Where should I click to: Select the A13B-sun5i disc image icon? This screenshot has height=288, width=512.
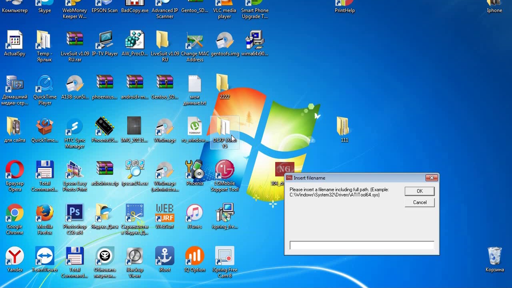tap(75, 86)
